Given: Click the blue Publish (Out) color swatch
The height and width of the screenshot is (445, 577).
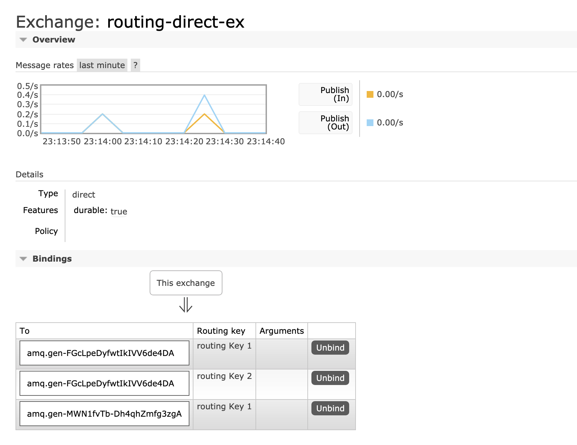Looking at the screenshot, I should [370, 123].
